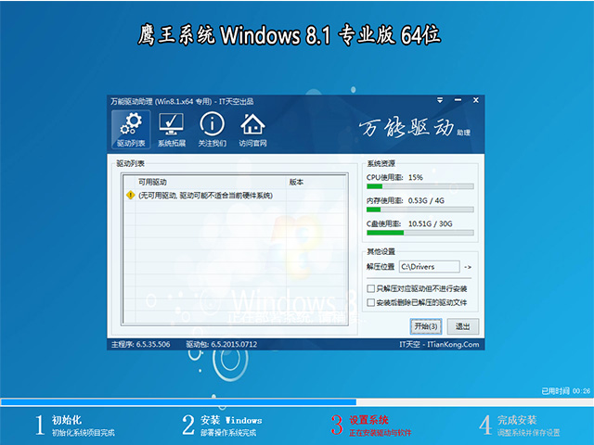This screenshot has width=594, height=445.
Task: Click the 退出 button
Action: [462, 326]
